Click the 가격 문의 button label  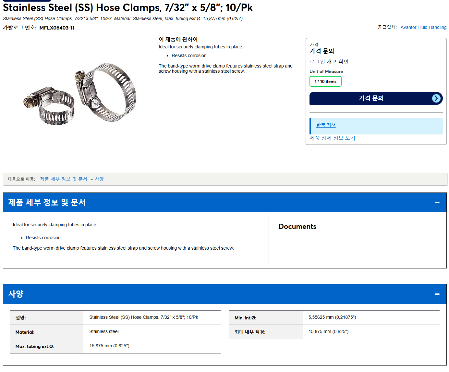coord(371,98)
